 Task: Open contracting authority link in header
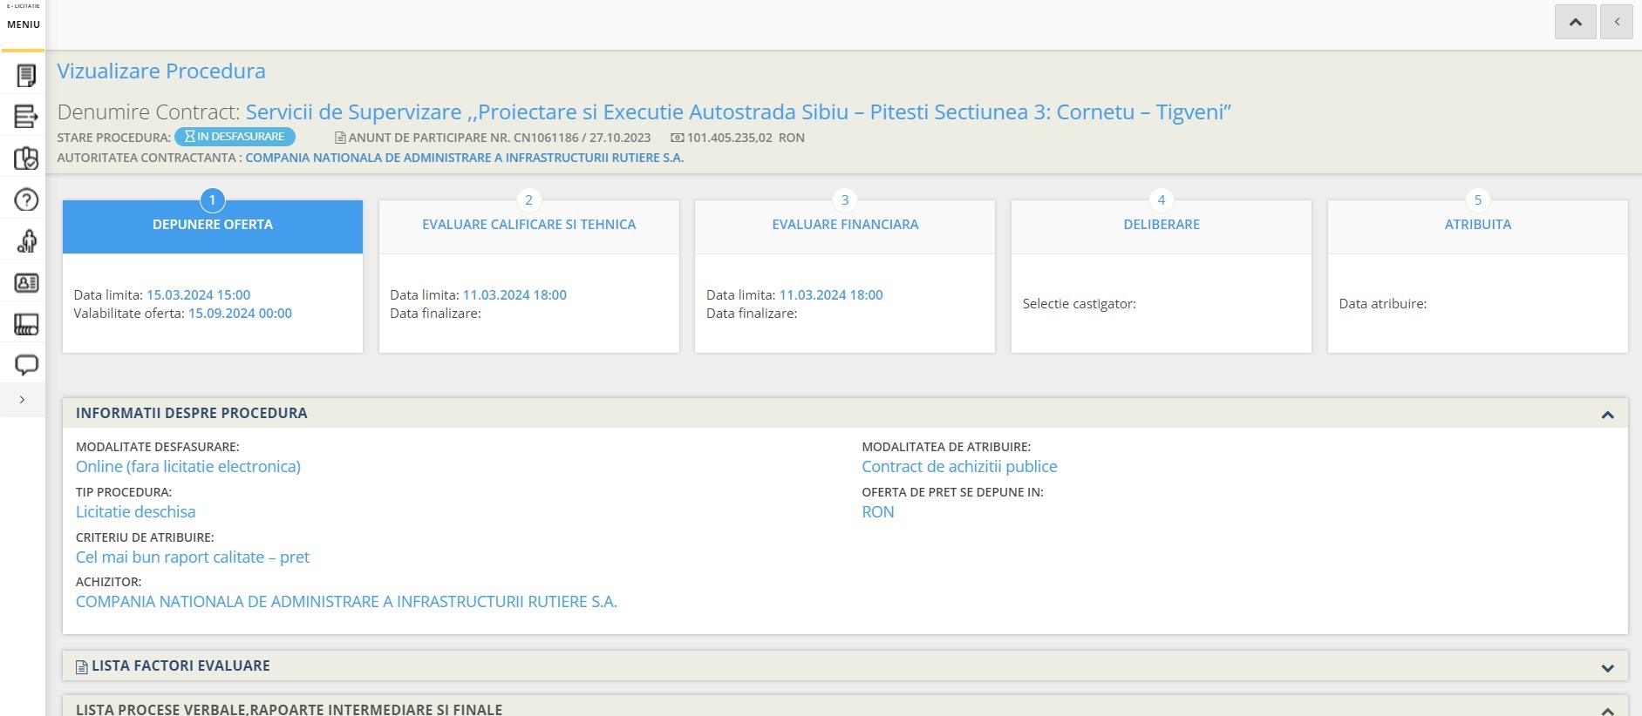(464, 158)
